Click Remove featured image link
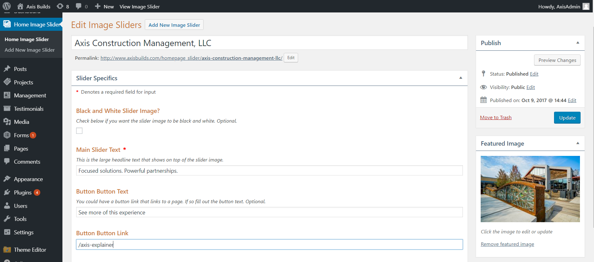The image size is (594, 262). (507, 244)
